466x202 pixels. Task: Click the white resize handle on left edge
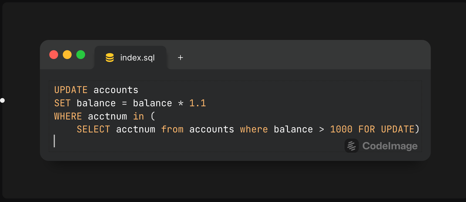click(2, 100)
